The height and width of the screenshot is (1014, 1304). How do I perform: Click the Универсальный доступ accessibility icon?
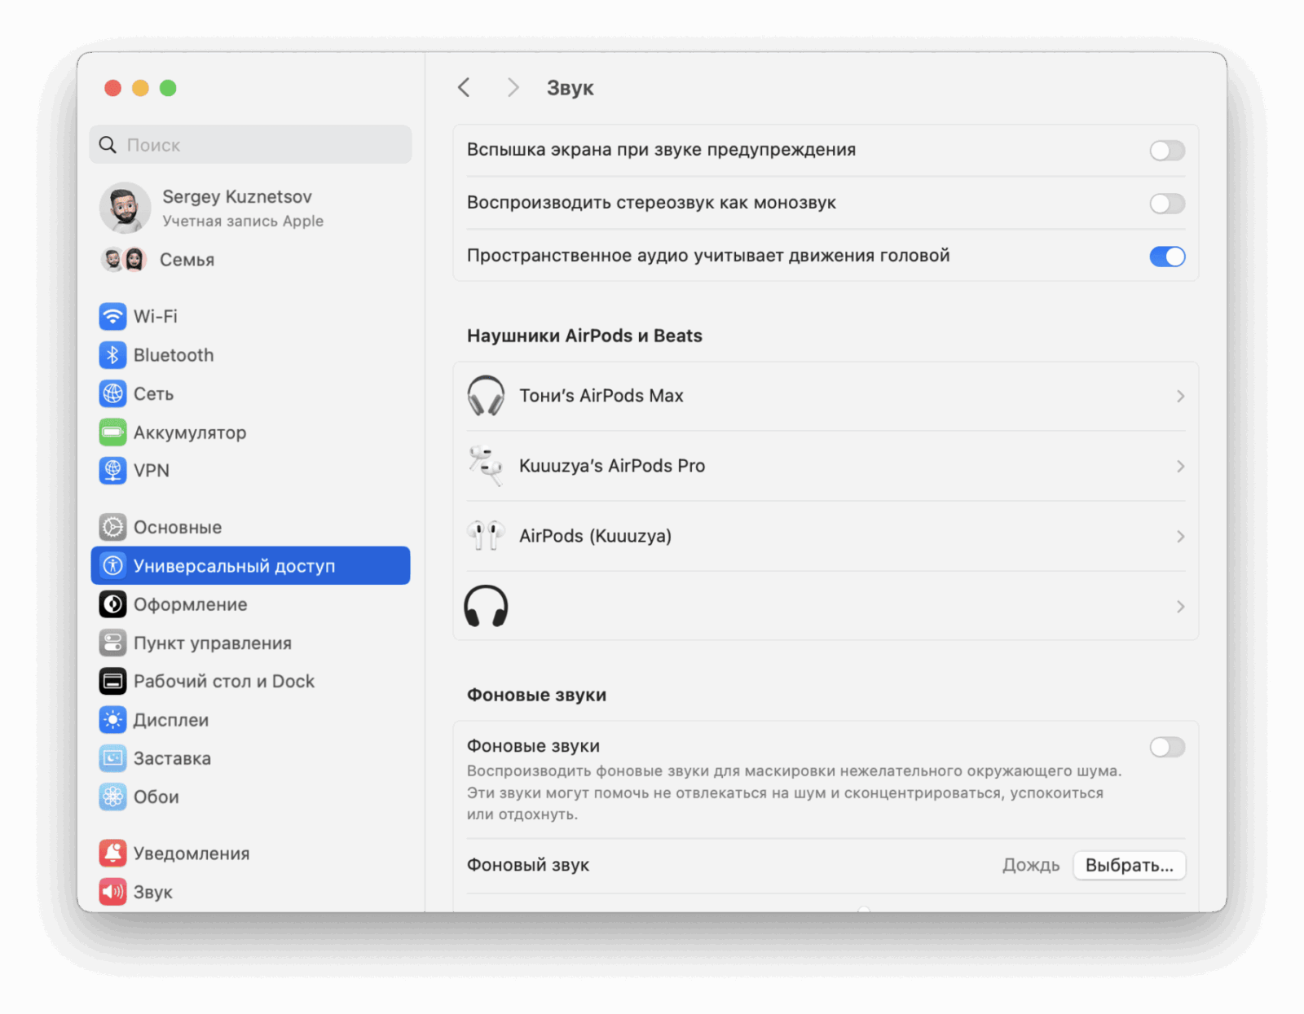click(112, 565)
